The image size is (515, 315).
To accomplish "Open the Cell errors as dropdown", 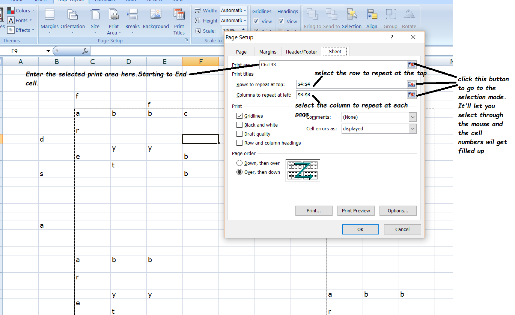I will [x=379, y=128].
